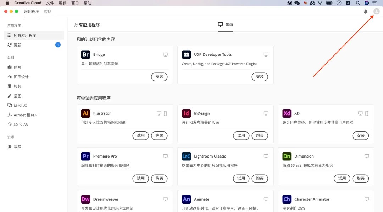Open the UI 和 UX category
This screenshot has width=383, height=212.
[34, 105]
